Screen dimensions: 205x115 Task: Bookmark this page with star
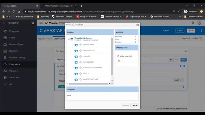[x=179, y=11]
